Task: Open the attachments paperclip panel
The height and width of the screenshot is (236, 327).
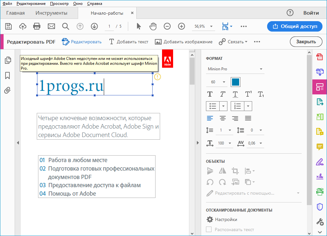Action: pos(7,90)
